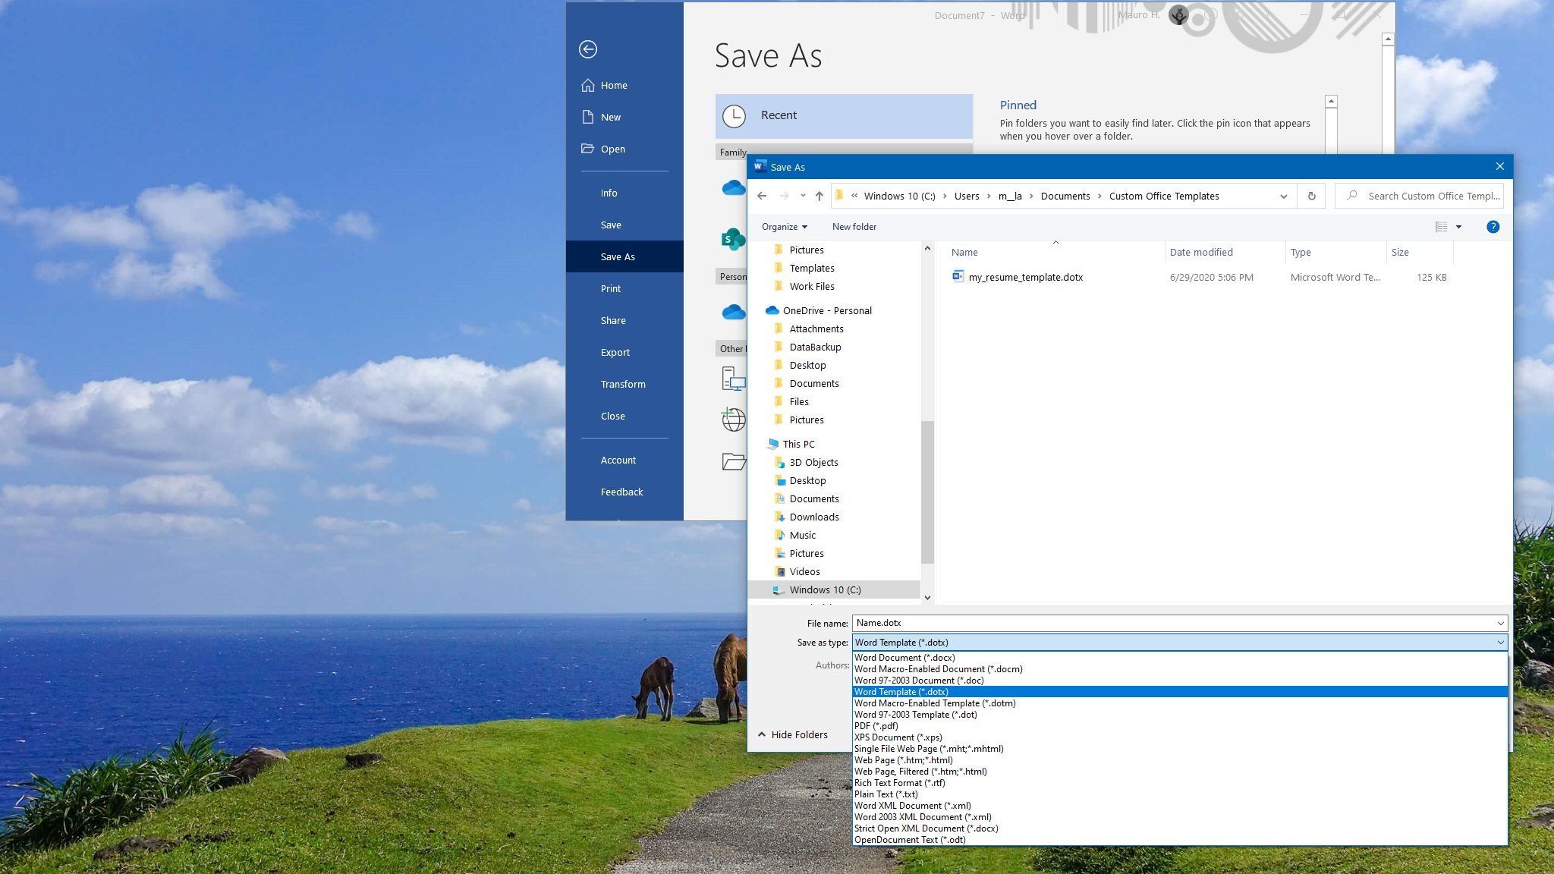
Task: Open 3D Objects folder
Action: tap(813, 462)
